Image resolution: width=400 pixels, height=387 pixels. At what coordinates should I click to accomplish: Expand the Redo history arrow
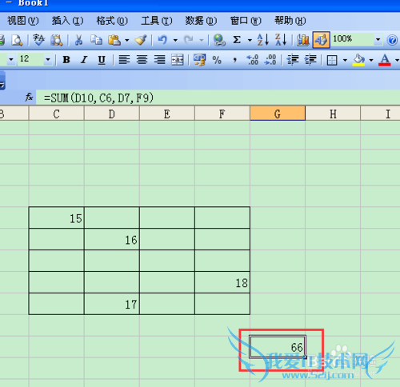pyautogui.click(x=202, y=41)
